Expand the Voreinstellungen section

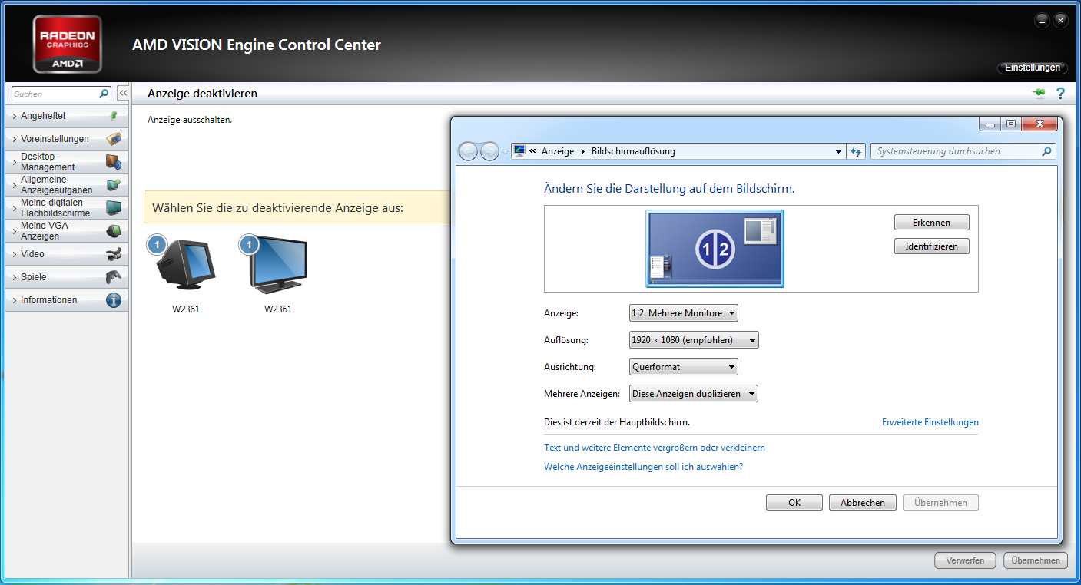66,139
